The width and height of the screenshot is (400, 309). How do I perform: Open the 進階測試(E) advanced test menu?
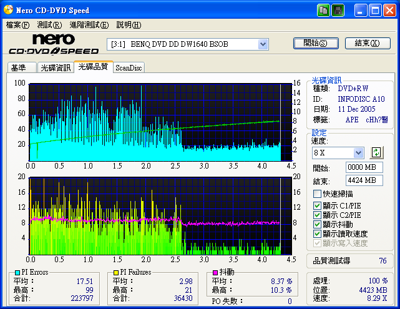pyautogui.click(x=89, y=25)
